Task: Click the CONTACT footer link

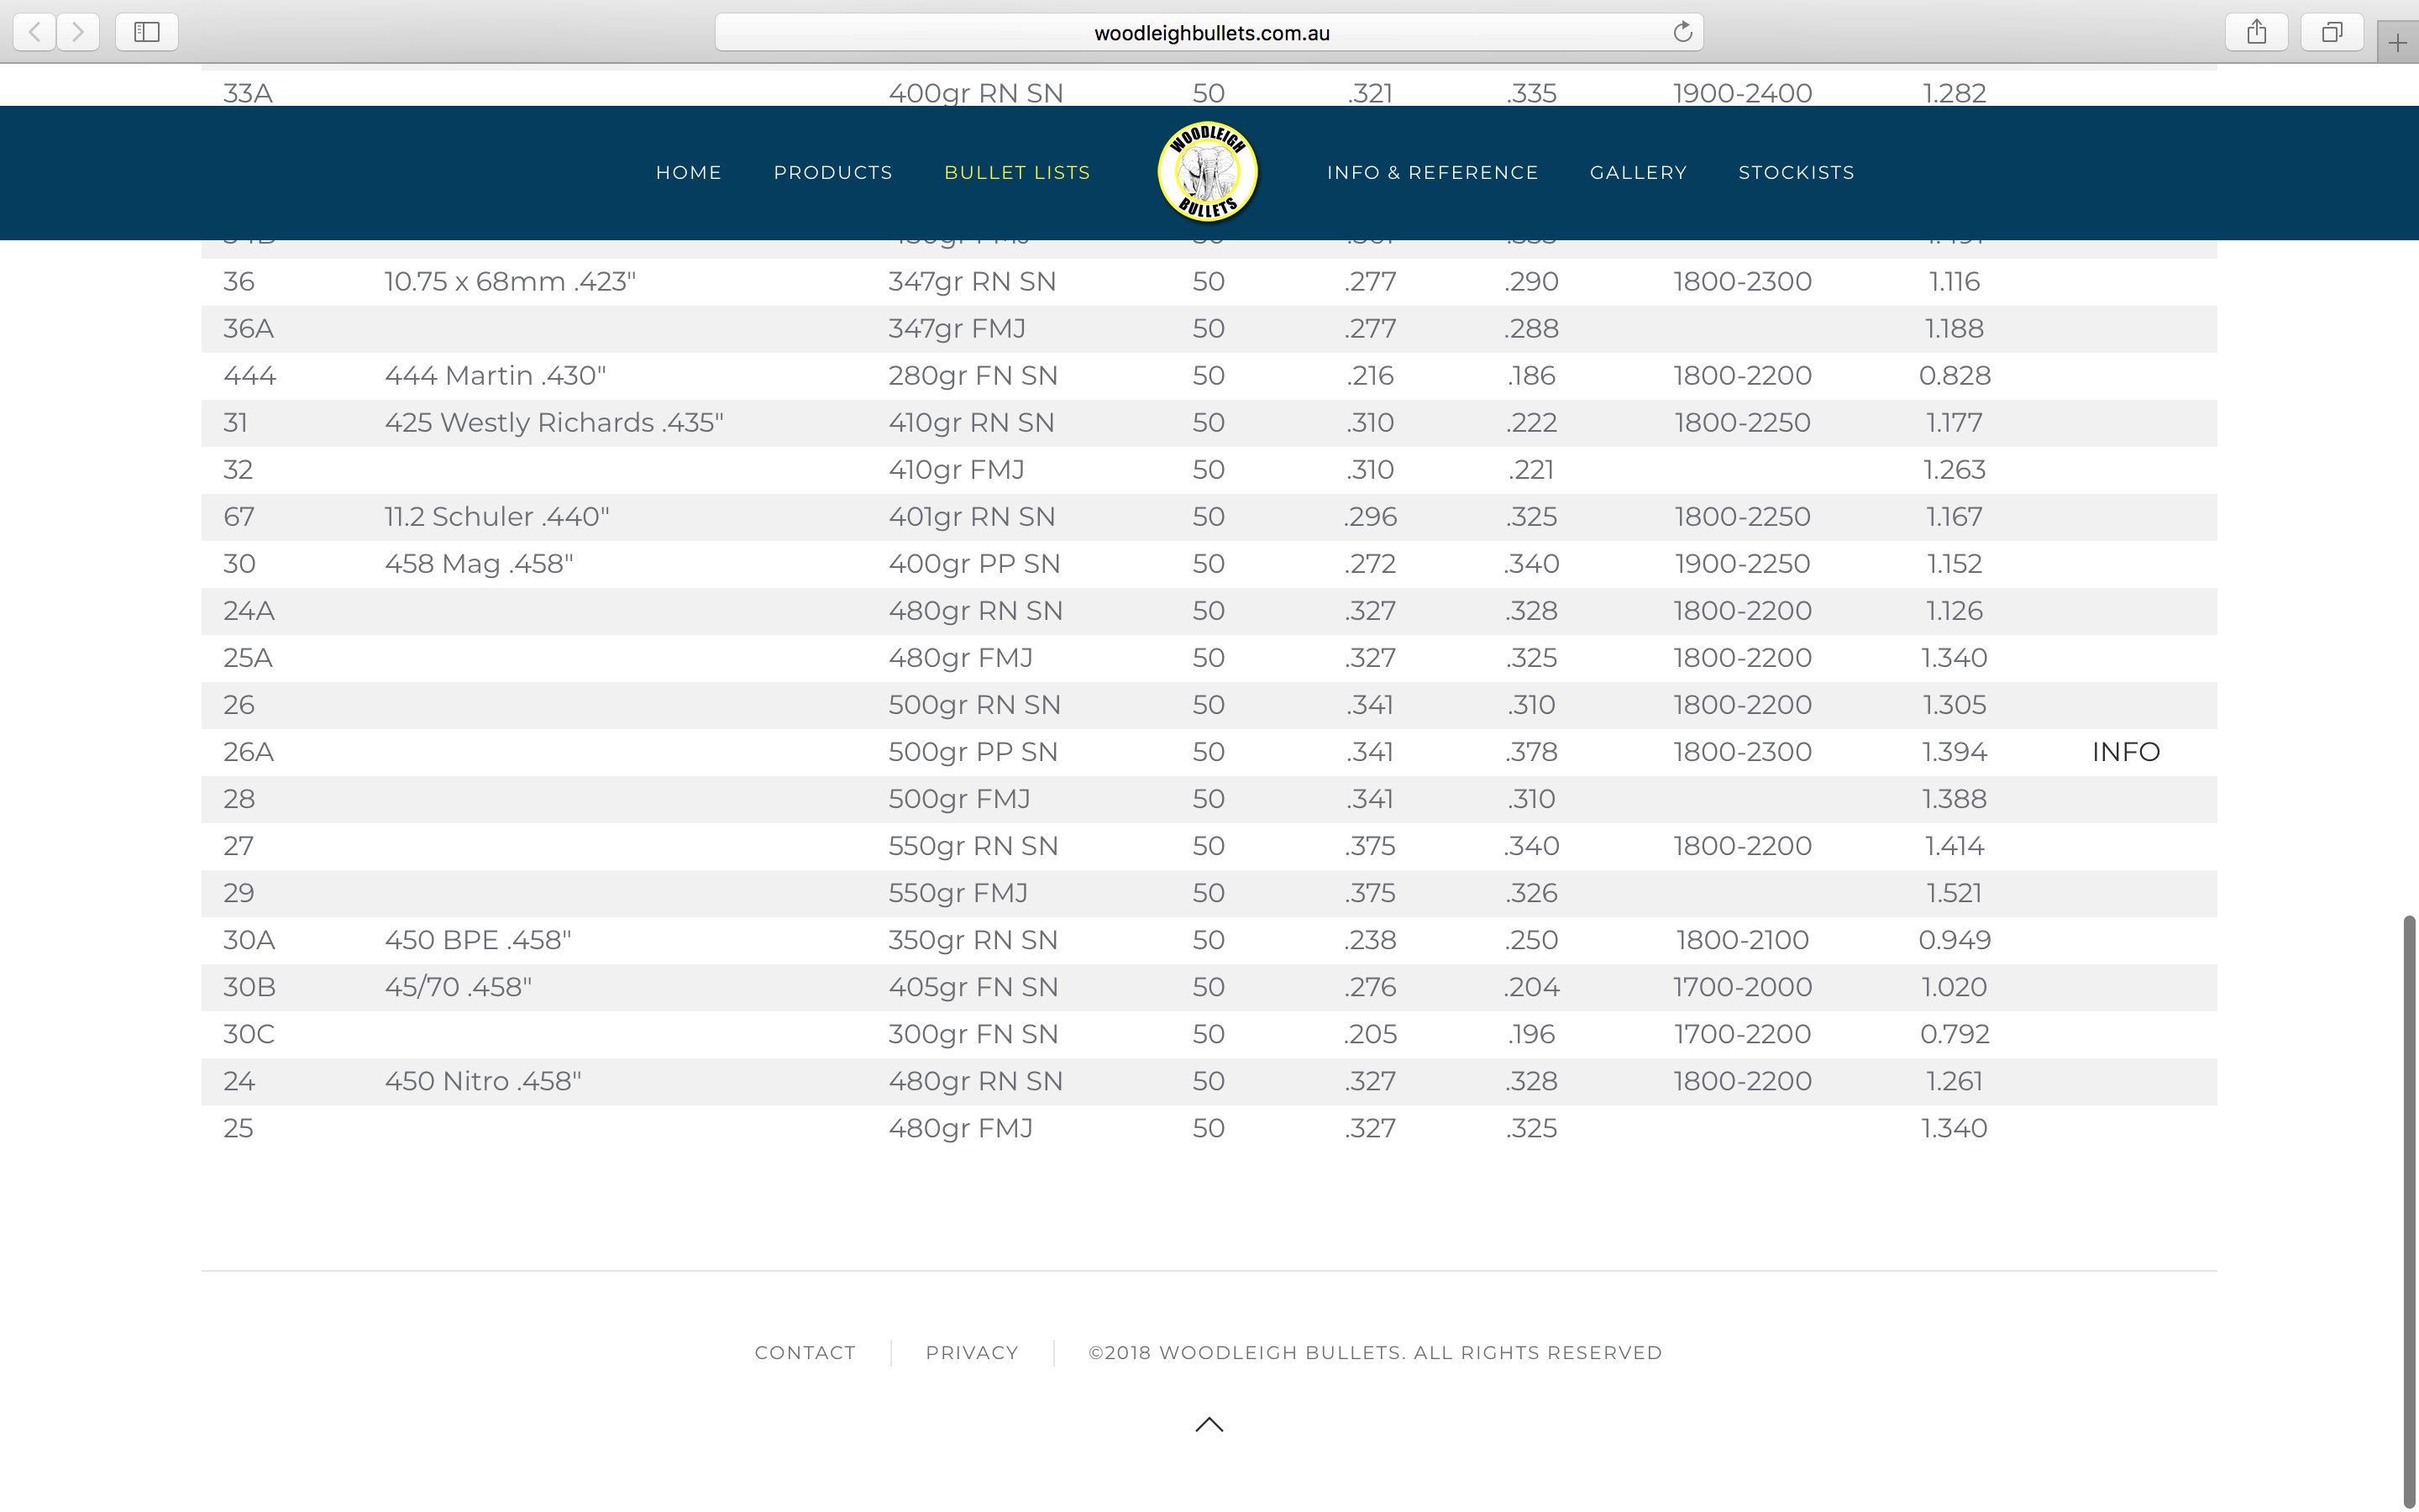Action: tap(805, 1352)
